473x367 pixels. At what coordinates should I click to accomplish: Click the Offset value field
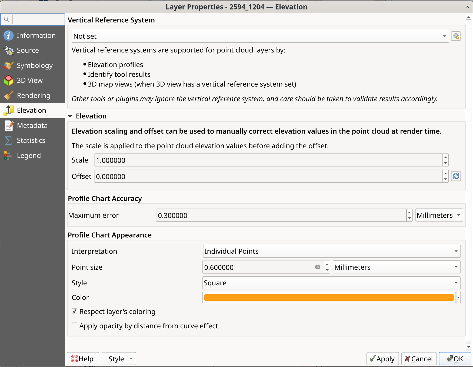pos(268,176)
